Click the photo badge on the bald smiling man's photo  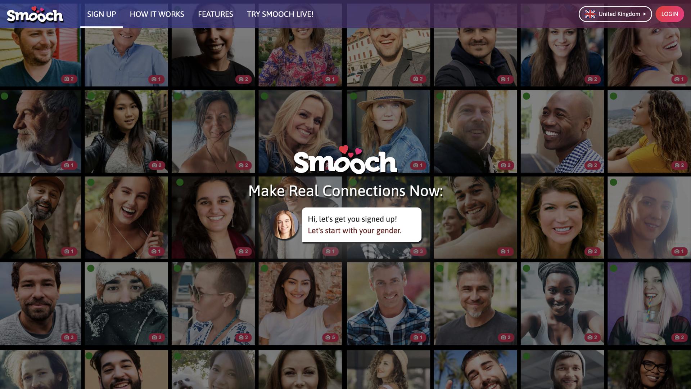pos(592,165)
